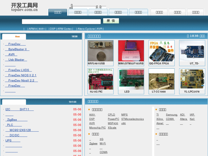Select the CPLD category link
Viewport: 208px width, 156px height.
click(x=111, y=114)
